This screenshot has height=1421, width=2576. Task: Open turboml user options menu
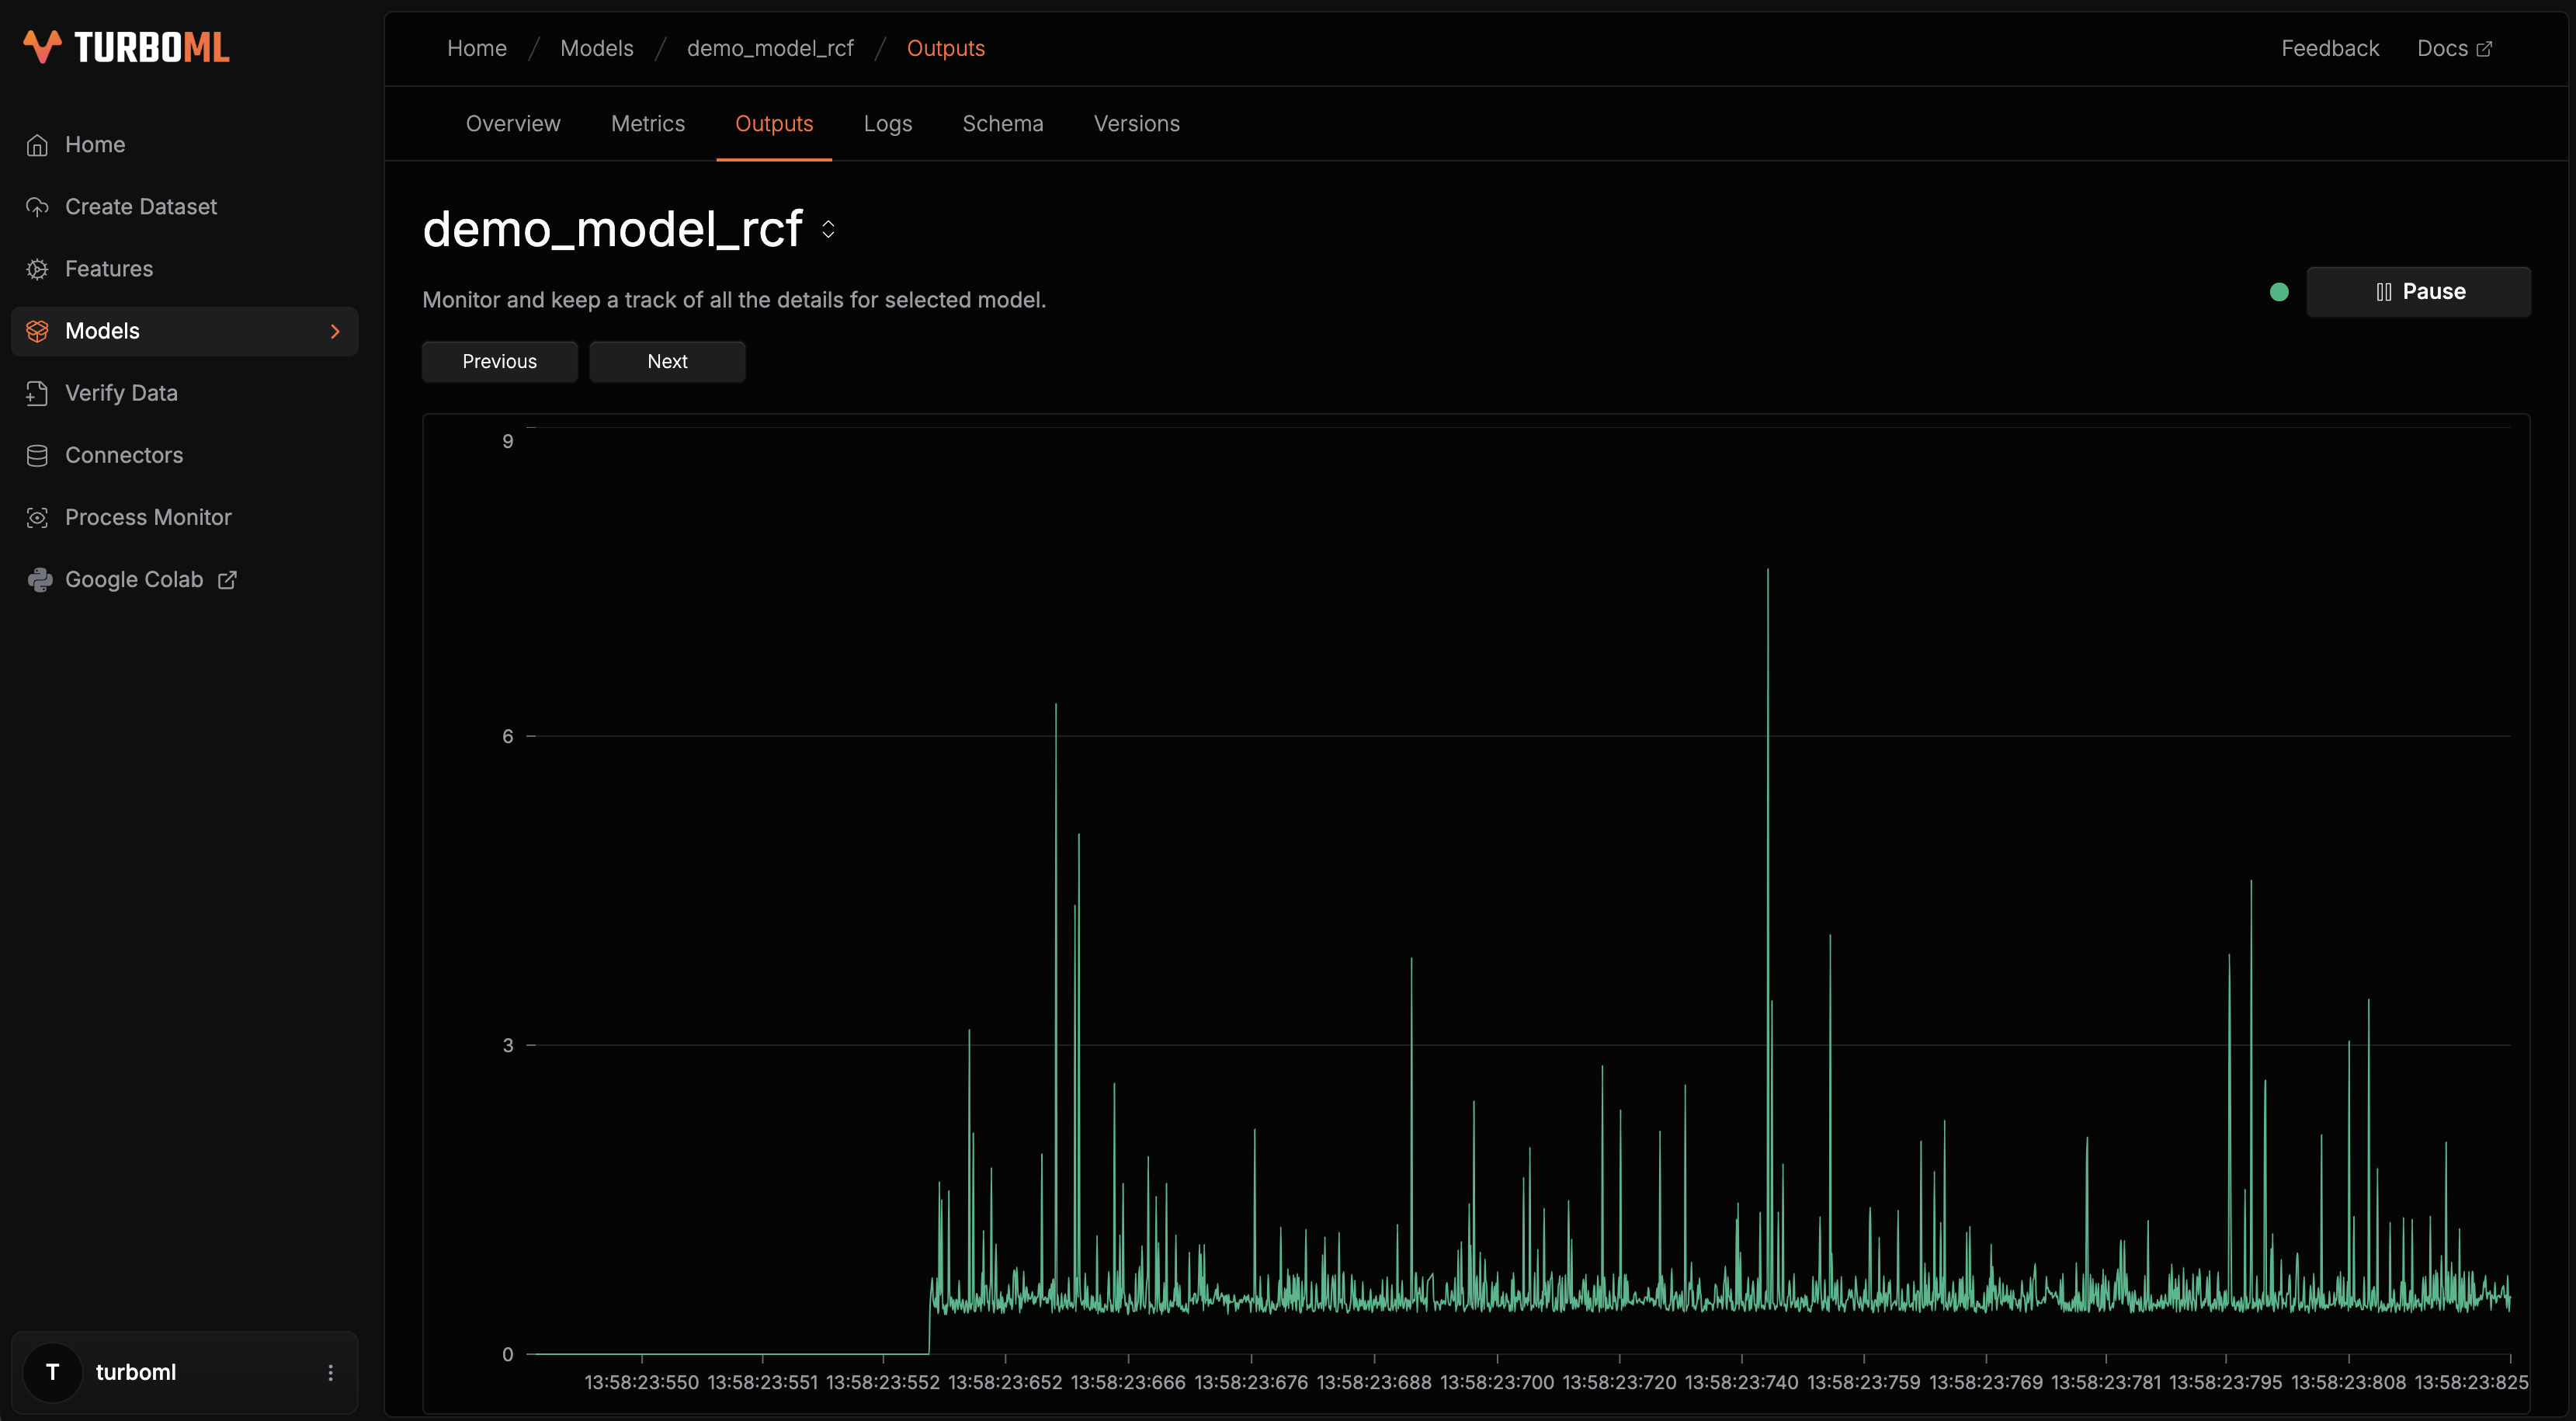click(330, 1372)
